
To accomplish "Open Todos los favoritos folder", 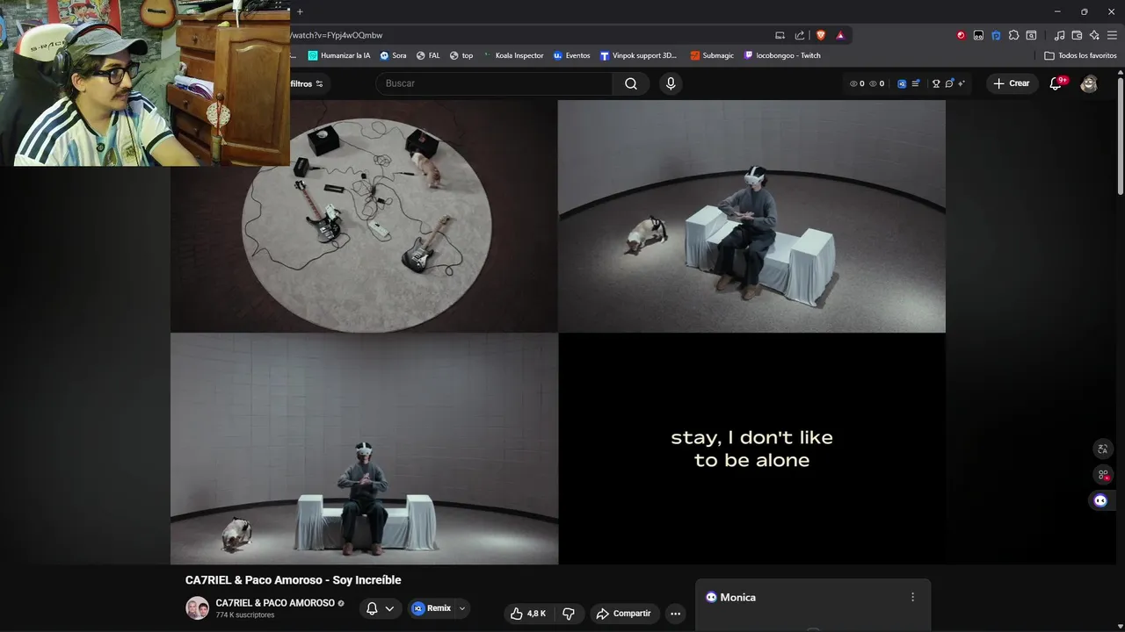I will click(x=1080, y=55).
